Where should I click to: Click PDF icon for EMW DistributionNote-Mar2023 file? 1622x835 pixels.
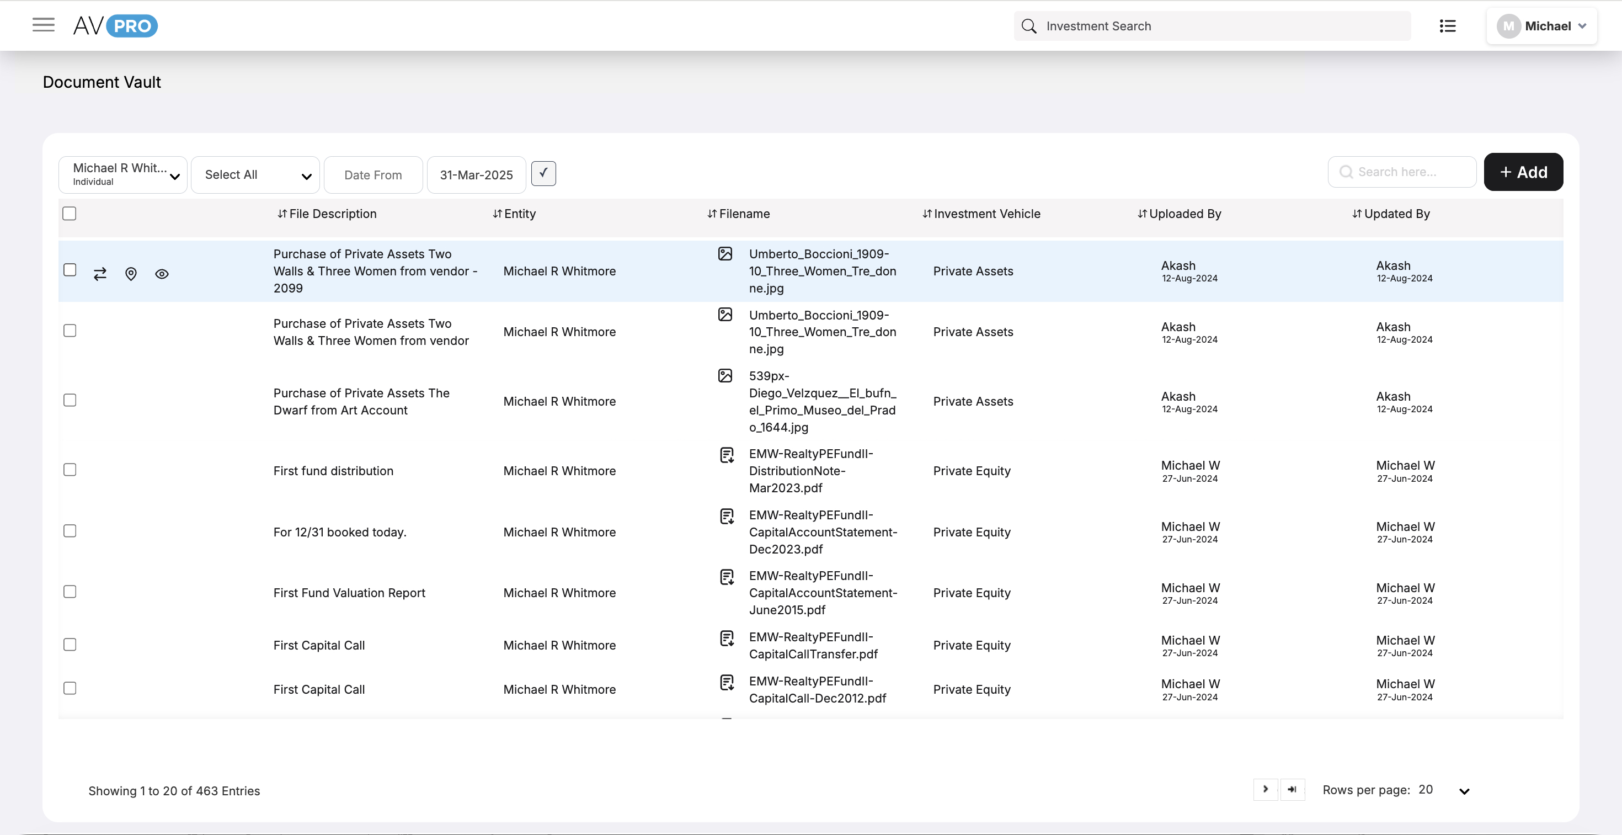tap(727, 455)
